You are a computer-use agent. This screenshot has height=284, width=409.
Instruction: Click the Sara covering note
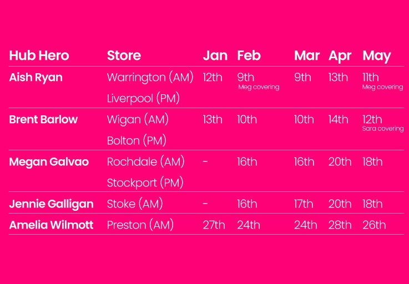click(382, 129)
